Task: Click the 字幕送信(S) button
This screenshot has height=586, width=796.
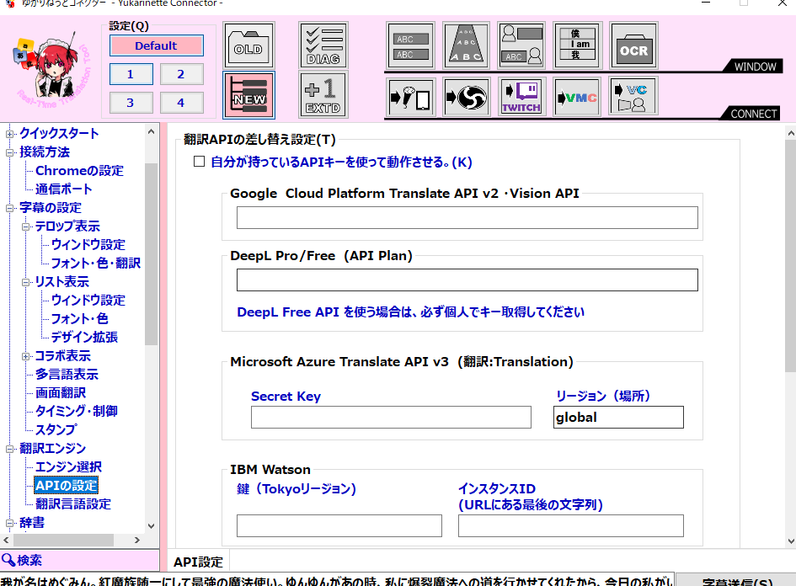Action: pyautogui.click(x=736, y=580)
